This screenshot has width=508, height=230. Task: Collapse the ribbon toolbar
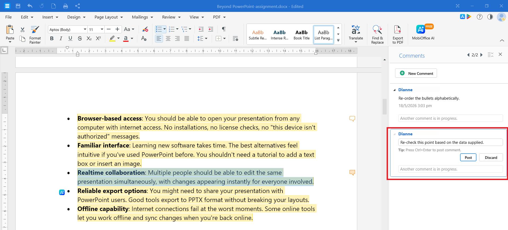click(x=502, y=40)
